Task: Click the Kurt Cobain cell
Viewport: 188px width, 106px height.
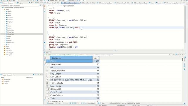Action: (71, 77)
